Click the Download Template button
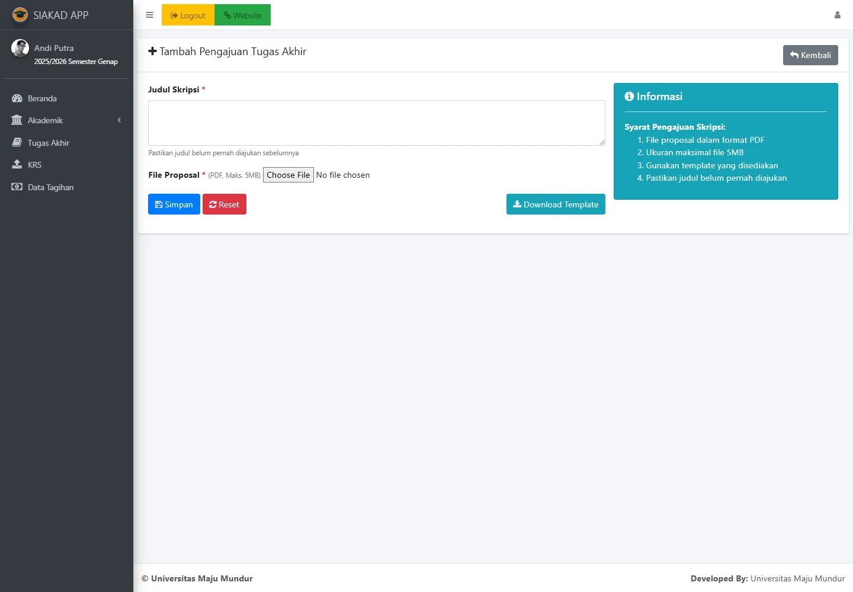The image size is (853, 592). 555,204
